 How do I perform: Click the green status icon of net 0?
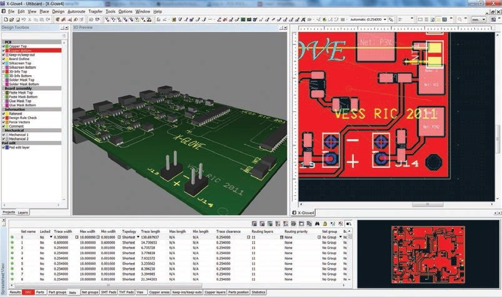(x=12, y=237)
